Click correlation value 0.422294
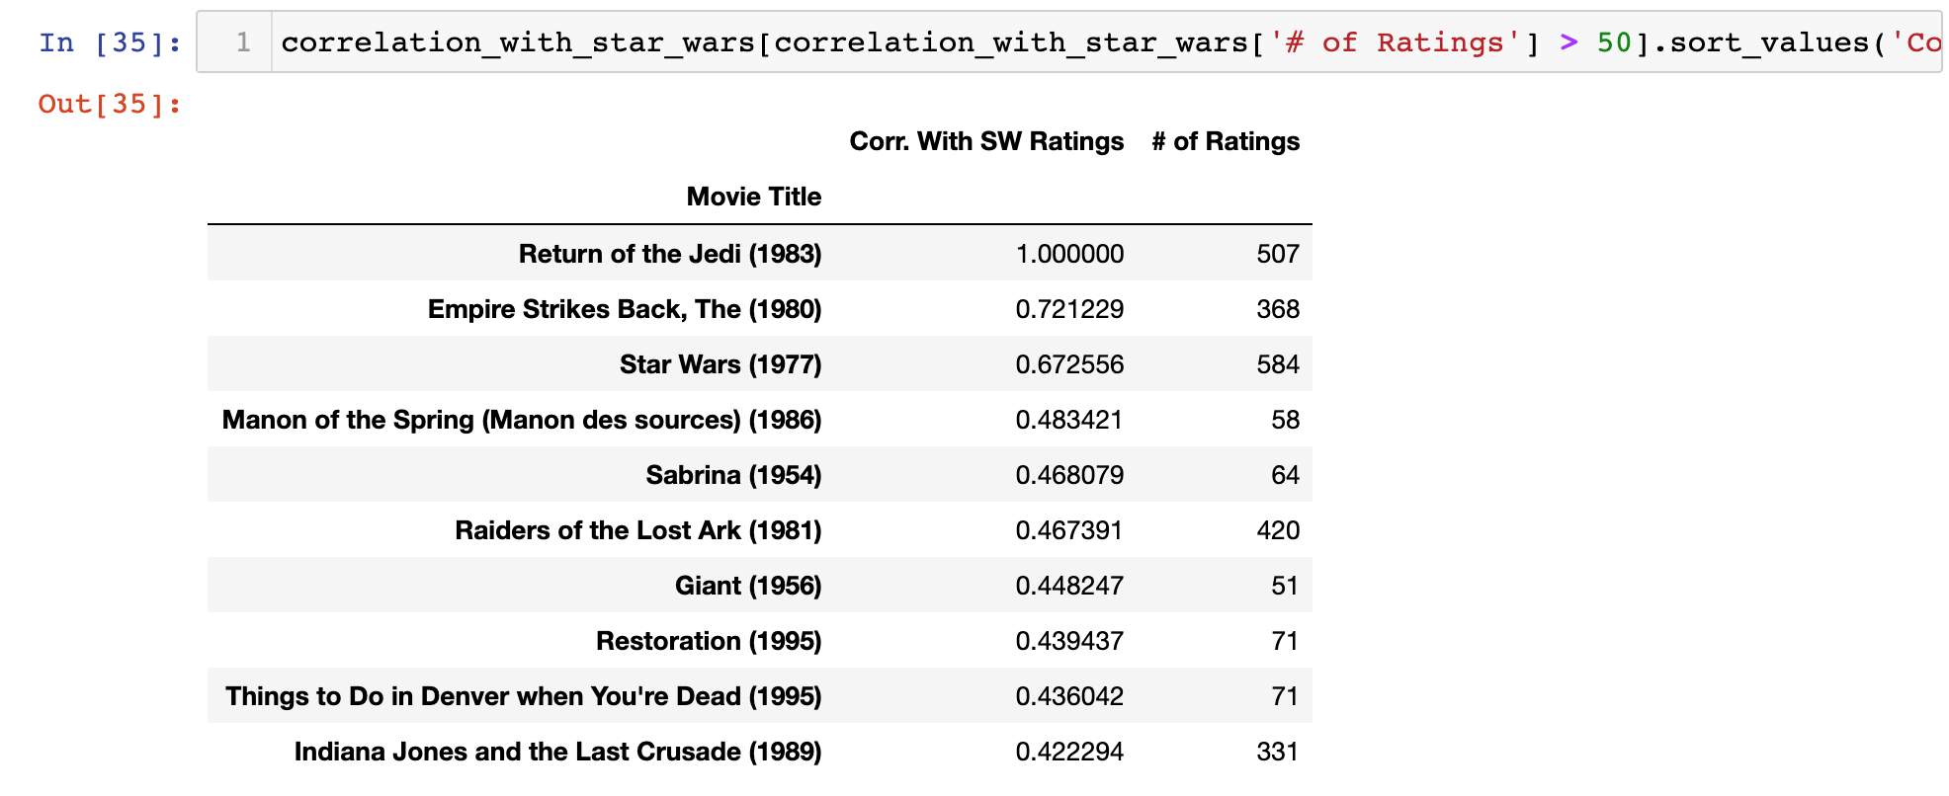This screenshot has width=1949, height=796. (x=1069, y=752)
